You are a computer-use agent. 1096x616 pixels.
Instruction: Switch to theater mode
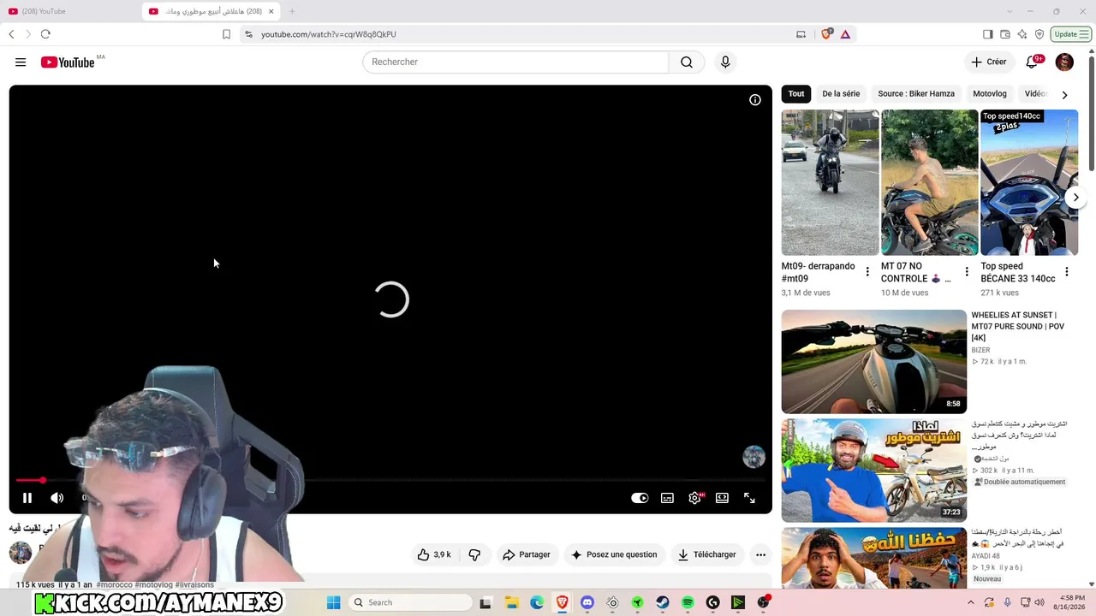tap(722, 498)
